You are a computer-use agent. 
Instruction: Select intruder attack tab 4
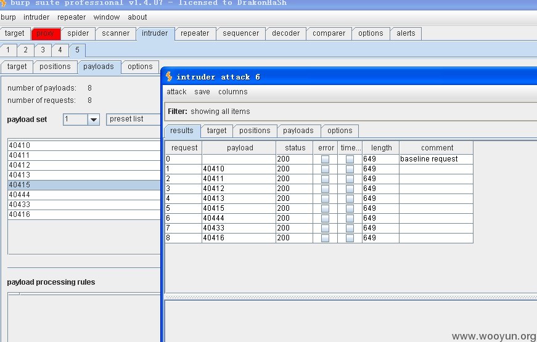[x=60, y=50]
